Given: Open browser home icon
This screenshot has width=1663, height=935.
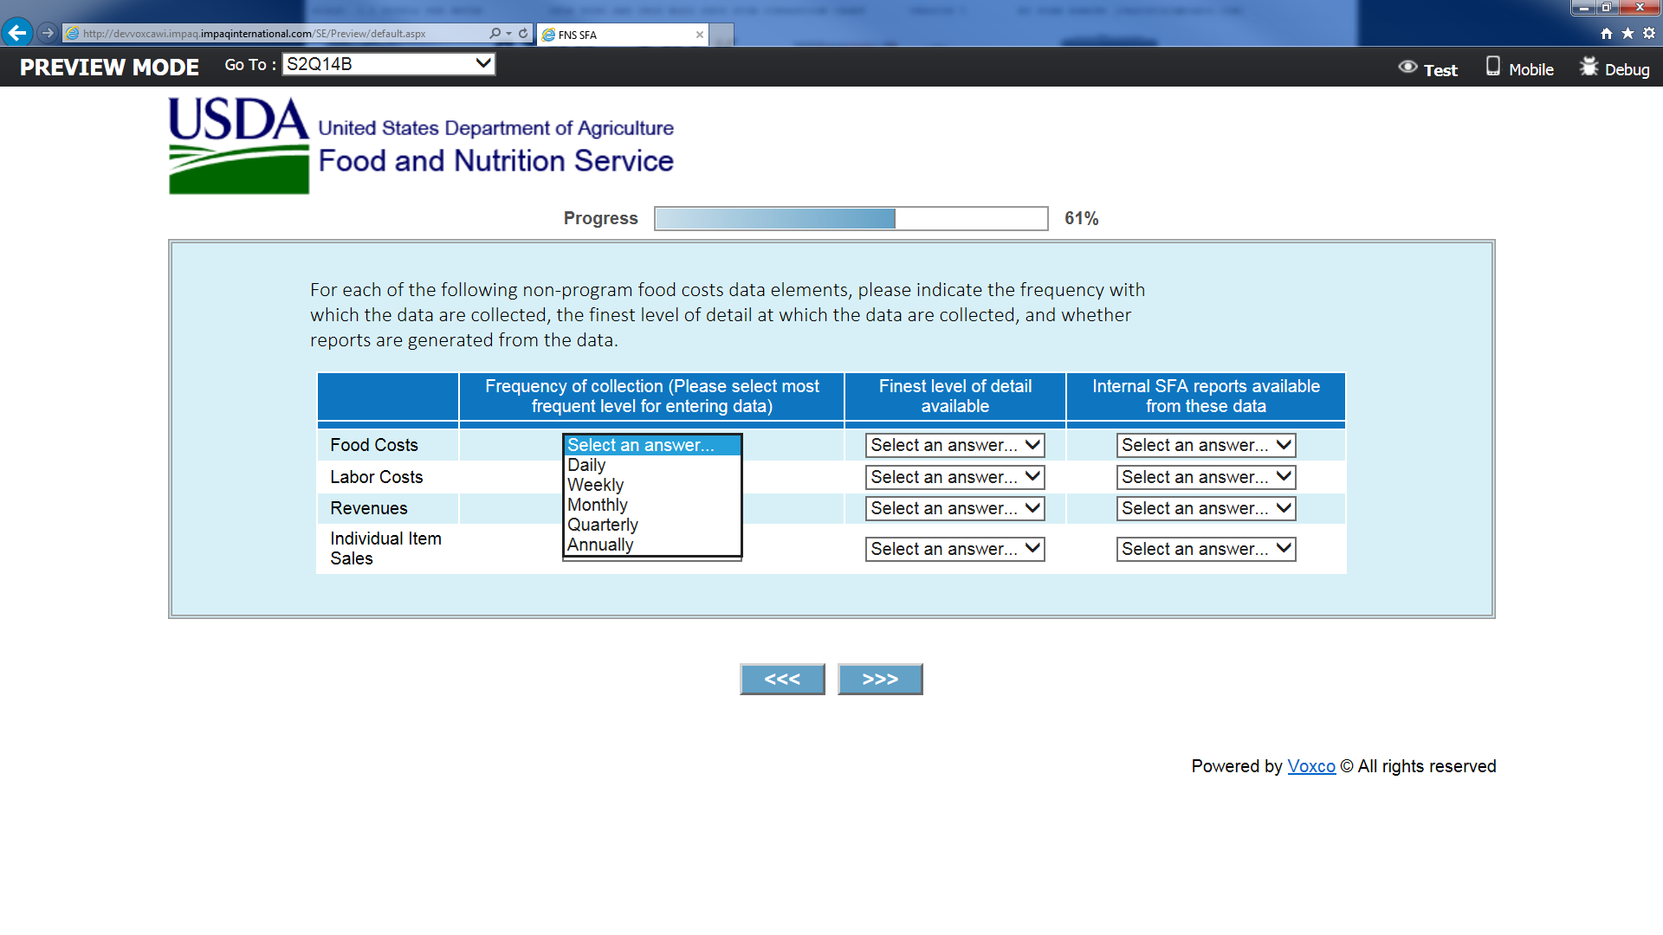Looking at the screenshot, I should [1607, 34].
